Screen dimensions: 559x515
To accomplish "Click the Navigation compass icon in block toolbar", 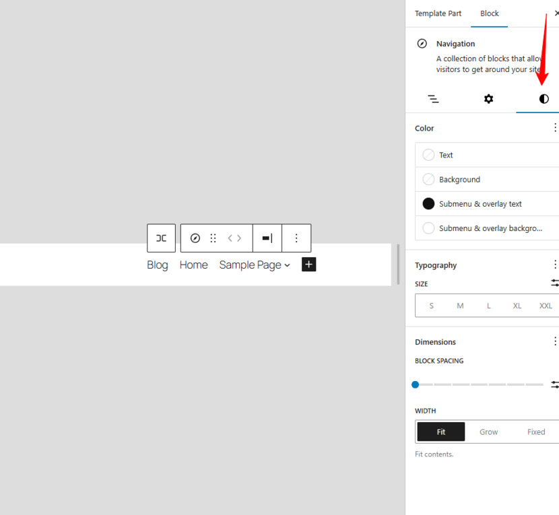I will [x=195, y=238].
